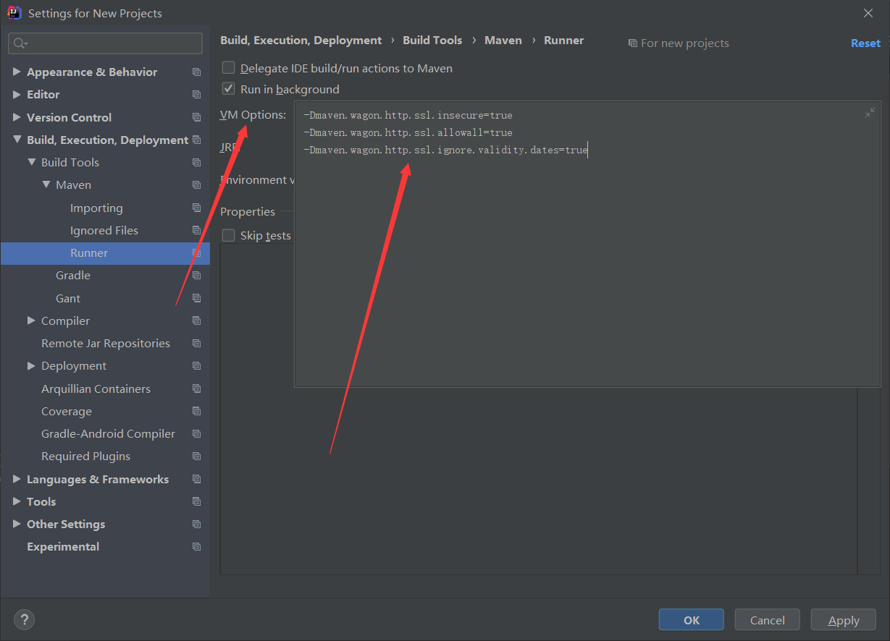Click Maven in the breadcrumb
890x641 pixels.
tap(503, 41)
